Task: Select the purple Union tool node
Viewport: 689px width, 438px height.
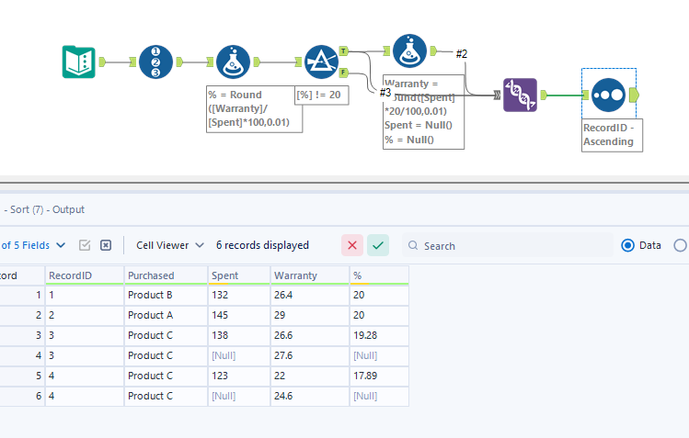Action: pos(520,95)
